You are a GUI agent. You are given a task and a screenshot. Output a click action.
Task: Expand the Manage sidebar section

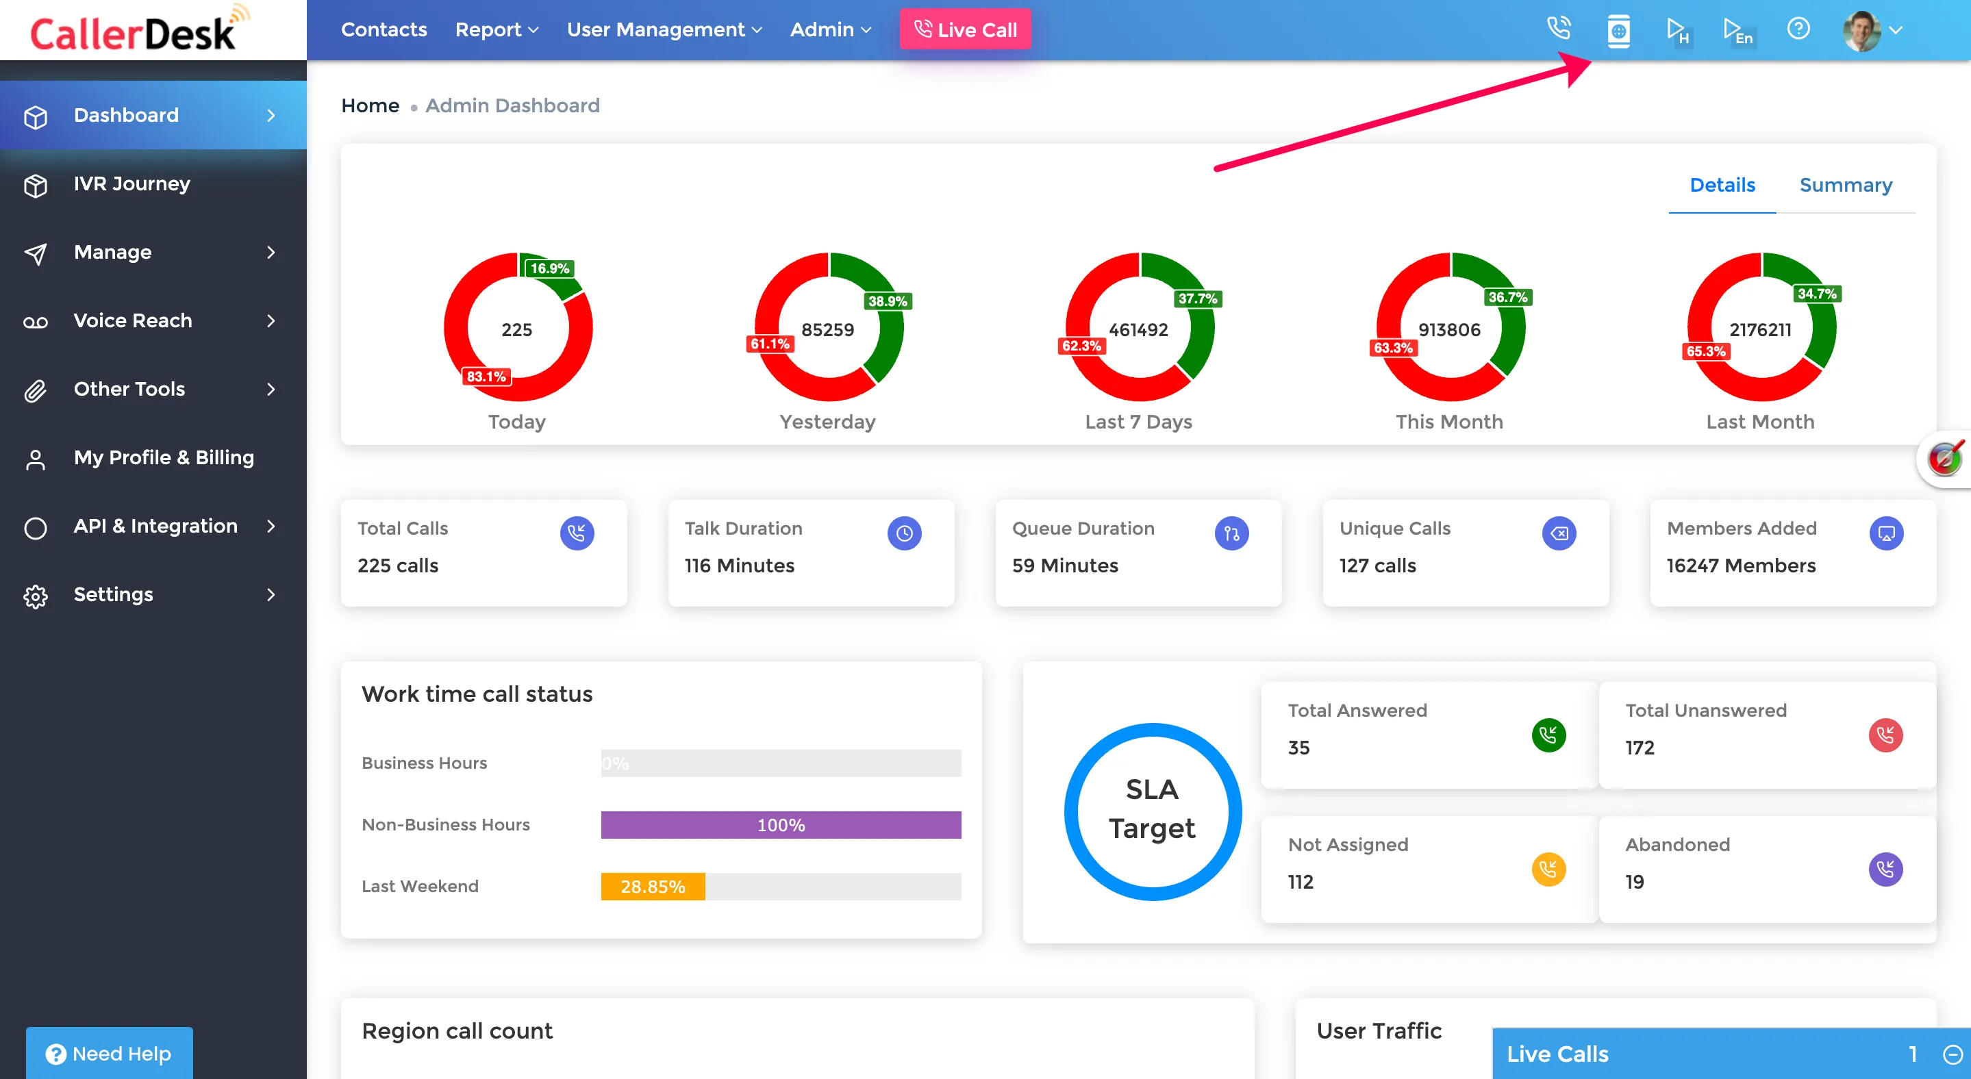pos(153,251)
